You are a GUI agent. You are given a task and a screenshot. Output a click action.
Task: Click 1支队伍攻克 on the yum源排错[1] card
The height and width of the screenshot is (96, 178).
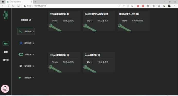coord(103,62)
